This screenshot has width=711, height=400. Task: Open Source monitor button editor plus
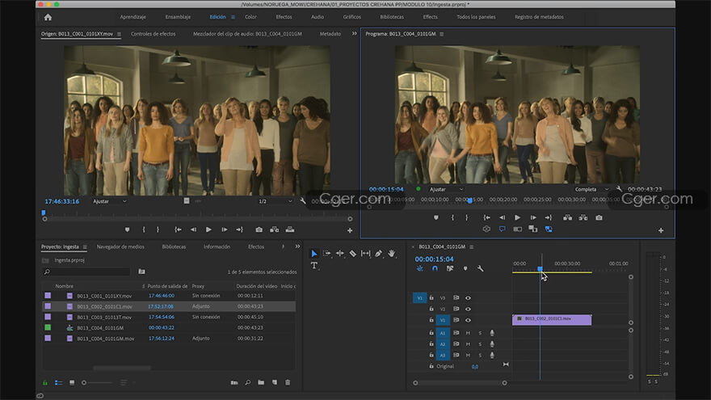[x=350, y=230]
